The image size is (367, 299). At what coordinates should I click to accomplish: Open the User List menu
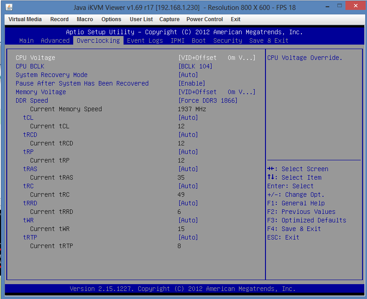tap(141, 19)
